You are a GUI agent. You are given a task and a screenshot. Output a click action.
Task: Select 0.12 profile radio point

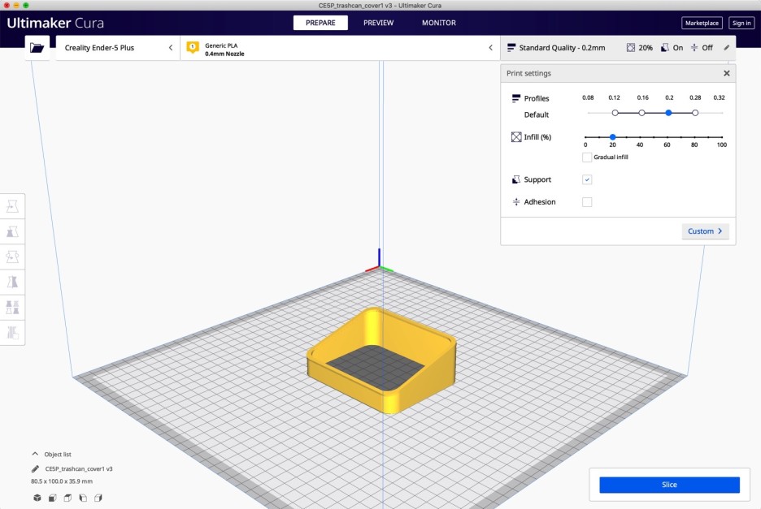[615, 113]
